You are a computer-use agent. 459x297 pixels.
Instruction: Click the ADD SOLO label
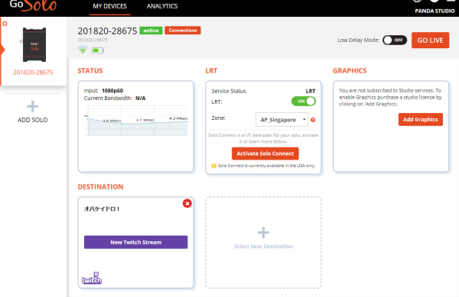[x=32, y=120]
